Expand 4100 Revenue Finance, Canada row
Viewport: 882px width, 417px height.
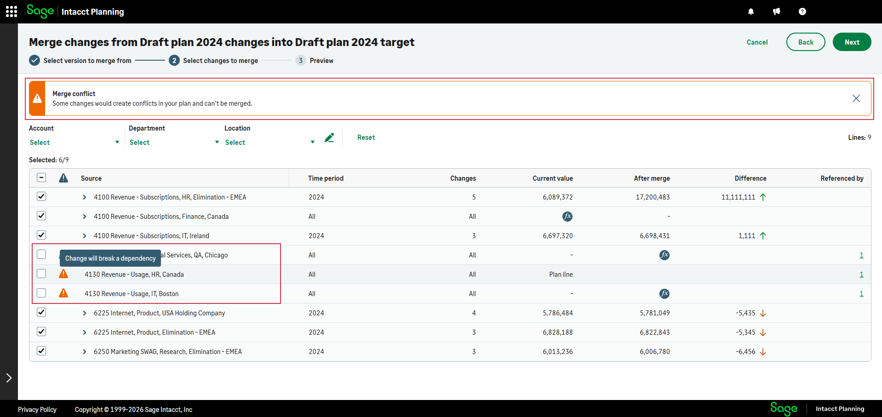point(84,217)
